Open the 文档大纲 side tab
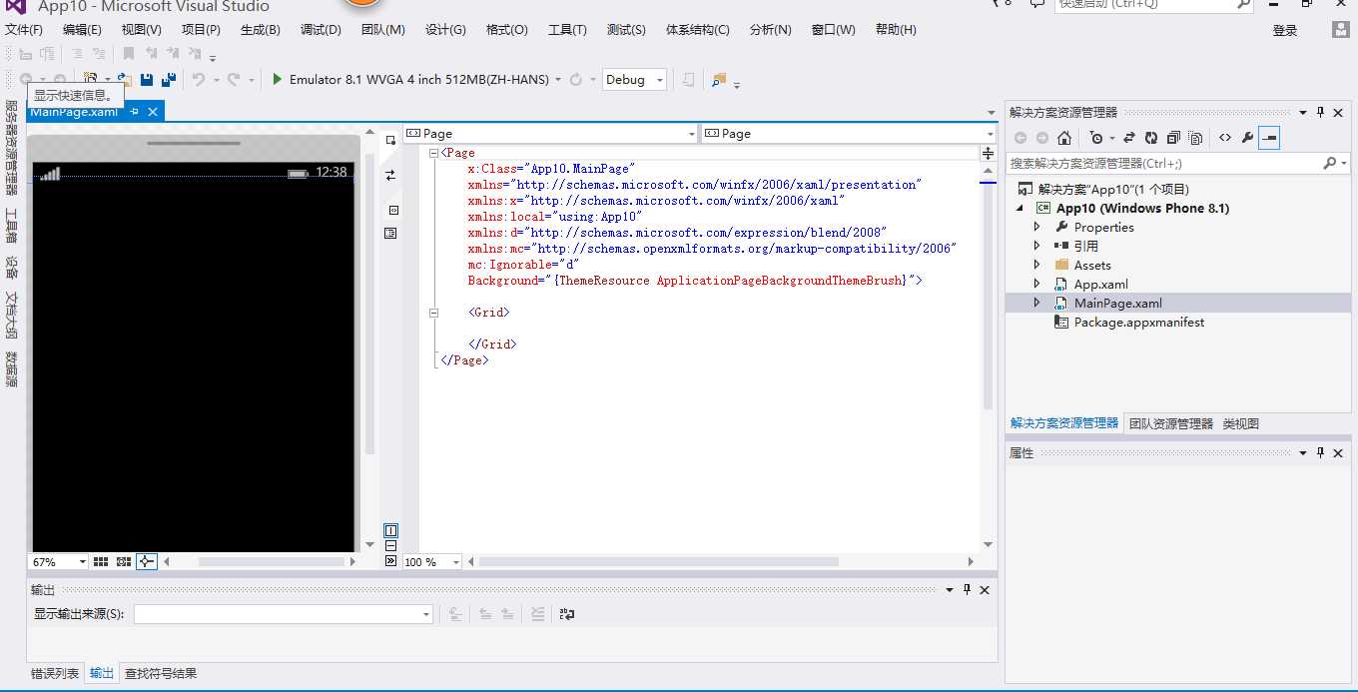The image size is (1358, 692). point(11,315)
